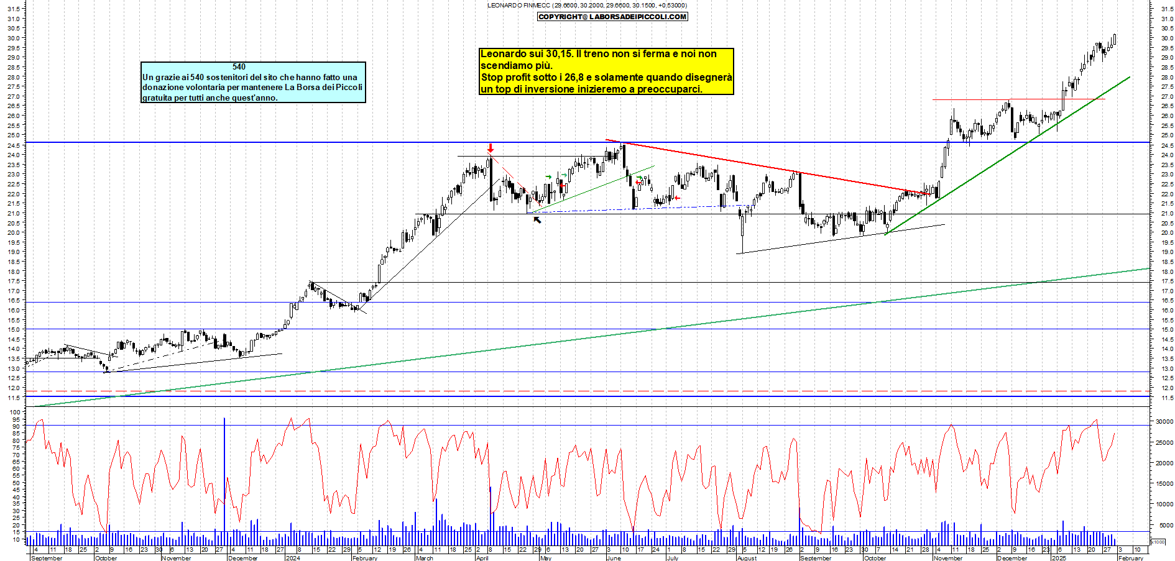The height and width of the screenshot is (561, 1175).
Task: Click the 15000 volume scale value
Action: coord(1164,483)
